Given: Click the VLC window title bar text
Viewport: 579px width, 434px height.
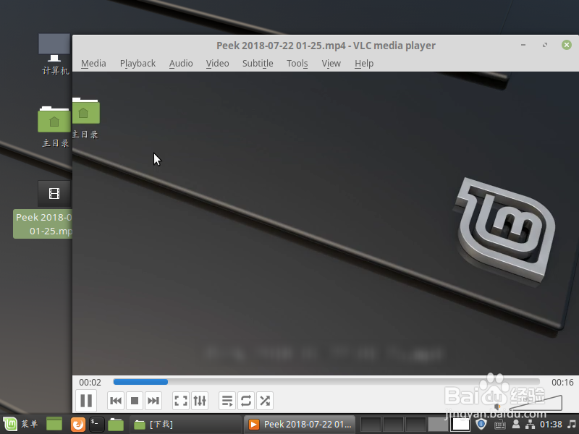Looking at the screenshot, I should pos(326,46).
